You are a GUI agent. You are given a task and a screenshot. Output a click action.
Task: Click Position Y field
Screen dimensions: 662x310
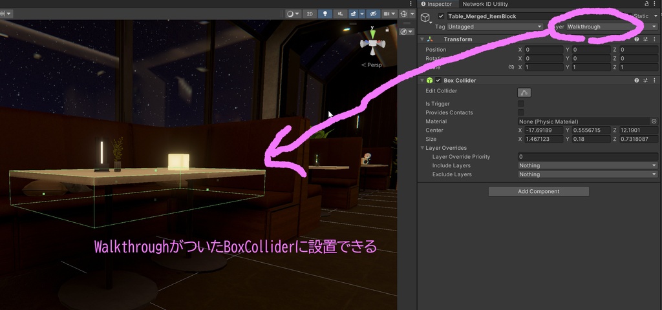592,49
